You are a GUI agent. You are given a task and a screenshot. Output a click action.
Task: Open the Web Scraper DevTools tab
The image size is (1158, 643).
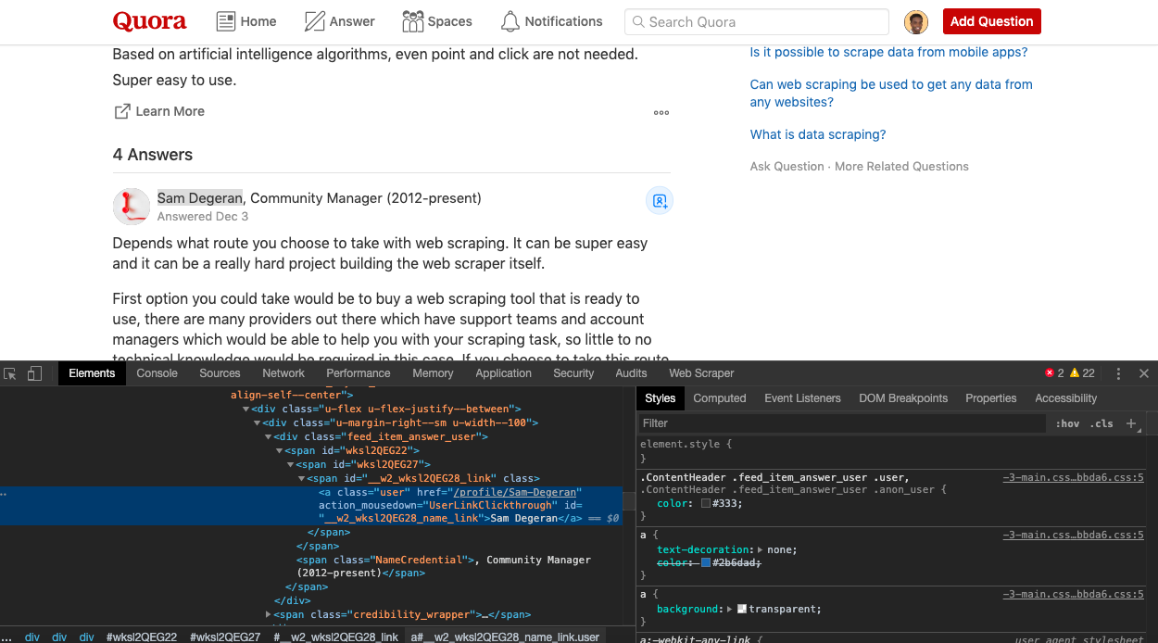[701, 372]
